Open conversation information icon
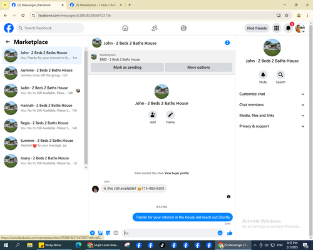 pyautogui.click(x=227, y=42)
